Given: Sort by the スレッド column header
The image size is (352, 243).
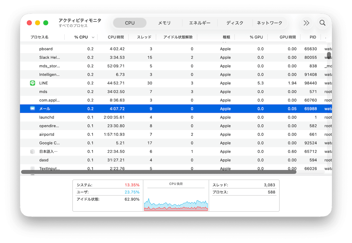Looking at the screenshot, I should (144, 37).
